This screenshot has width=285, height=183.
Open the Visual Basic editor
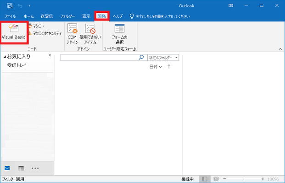pos(14,32)
